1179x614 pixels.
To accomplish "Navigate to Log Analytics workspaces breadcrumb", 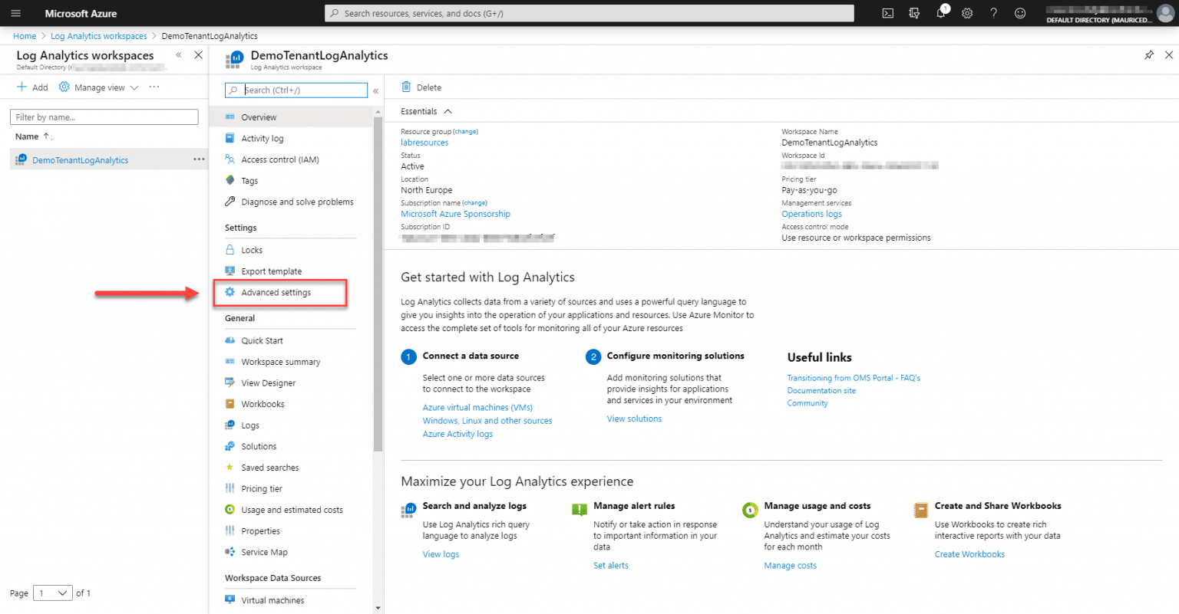I will tap(98, 35).
